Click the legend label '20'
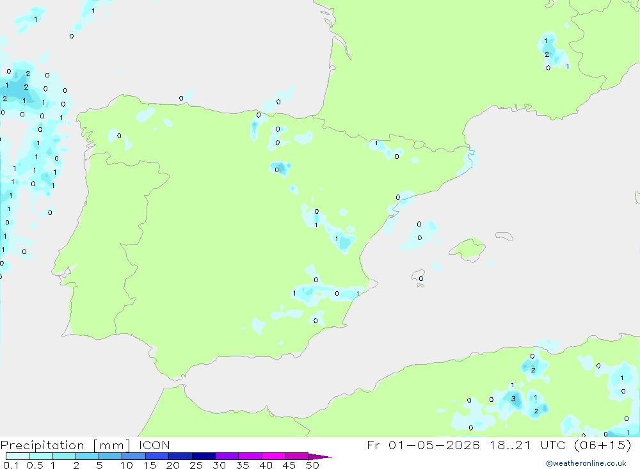The height and width of the screenshot is (469, 640). [x=173, y=465]
